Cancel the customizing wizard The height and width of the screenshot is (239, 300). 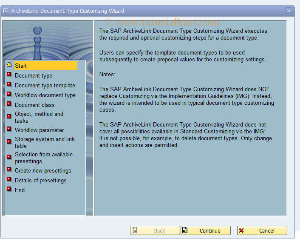point(262,230)
